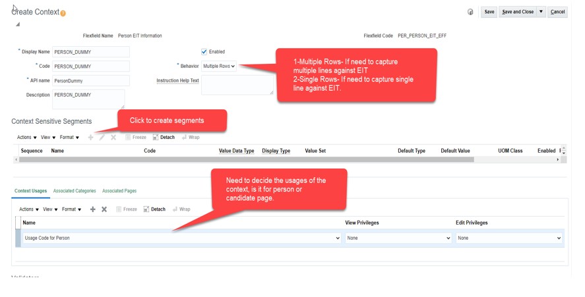Switch to the Associated Categories tab
Screen dimensions: 585x297
[x=75, y=191]
